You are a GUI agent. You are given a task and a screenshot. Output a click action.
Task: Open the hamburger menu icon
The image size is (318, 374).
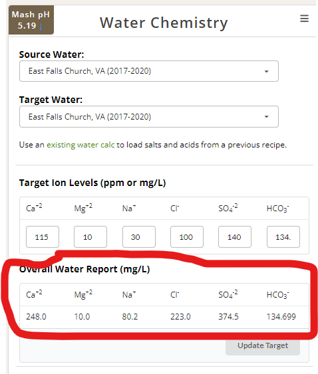pos(304,19)
